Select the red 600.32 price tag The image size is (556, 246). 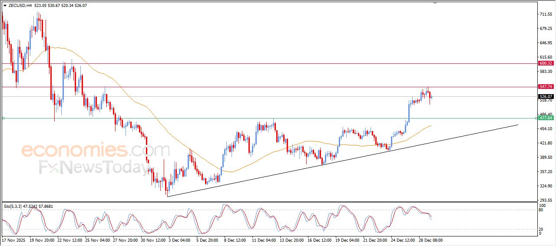pyautogui.click(x=546, y=63)
